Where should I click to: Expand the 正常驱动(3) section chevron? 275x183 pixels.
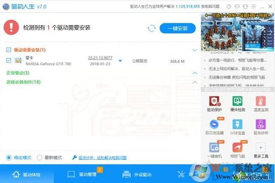195,73
